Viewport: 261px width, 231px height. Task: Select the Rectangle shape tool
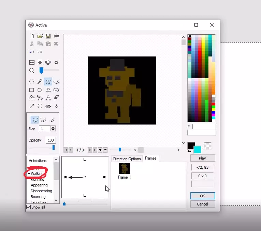(x=32, y=90)
